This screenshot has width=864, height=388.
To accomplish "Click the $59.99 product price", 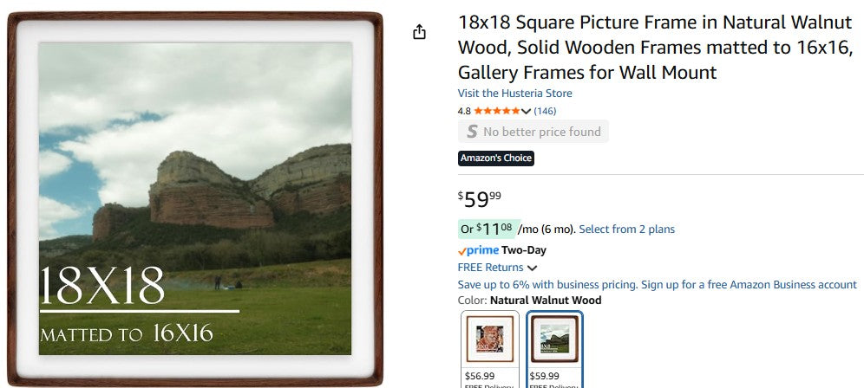I will (x=480, y=198).
